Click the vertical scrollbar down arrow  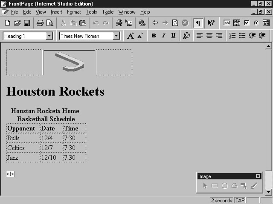pos(268,192)
